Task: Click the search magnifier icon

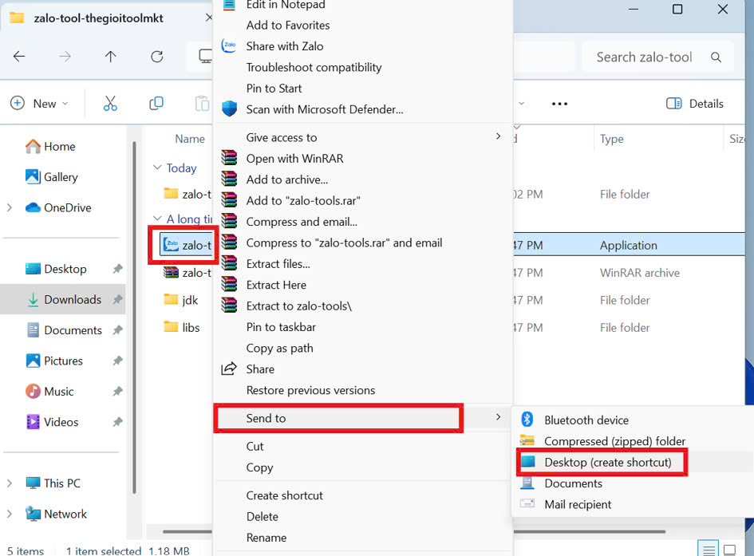Action: [x=716, y=57]
